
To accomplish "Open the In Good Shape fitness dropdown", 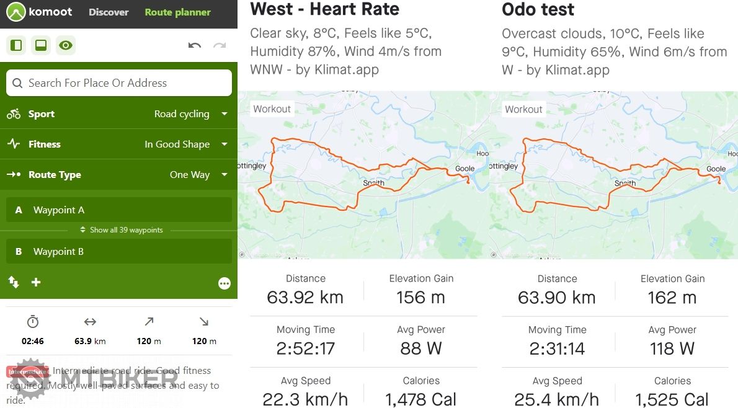I will coord(185,144).
